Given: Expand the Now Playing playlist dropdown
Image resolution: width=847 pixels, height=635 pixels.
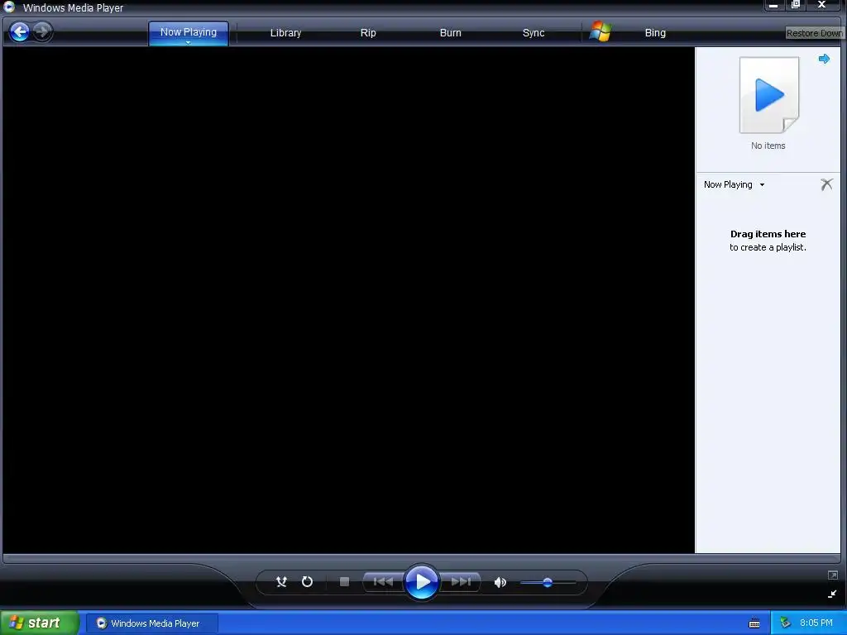Looking at the screenshot, I should tap(762, 184).
